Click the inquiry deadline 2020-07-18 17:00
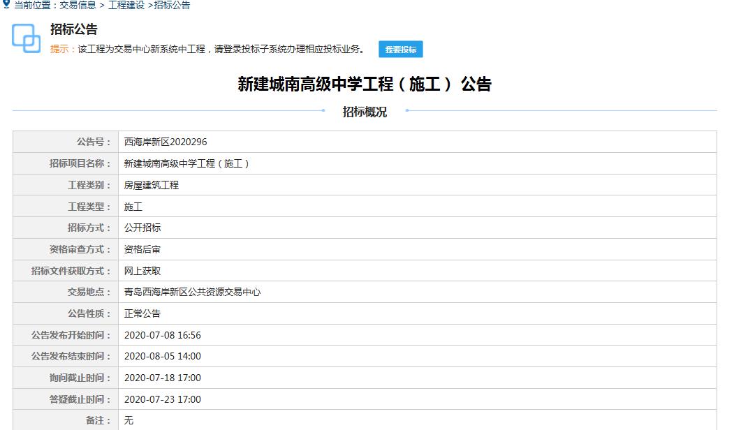 pos(163,378)
